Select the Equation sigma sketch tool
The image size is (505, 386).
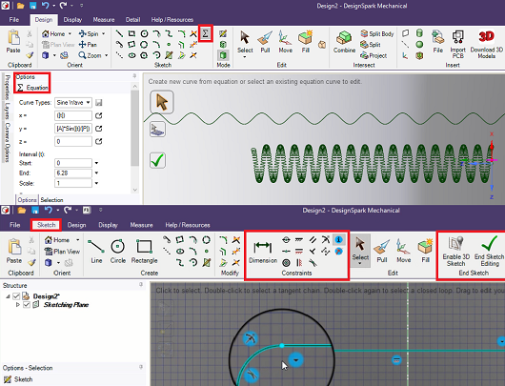[205, 33]
